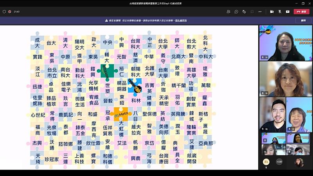Click the 亞典那 puzzle piece
Viewport: 313px width, 176px height.
point(206,143)
